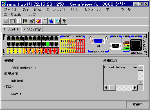Click the right arrow of 機器詳細 scrollbar

[x=135, y=87]
